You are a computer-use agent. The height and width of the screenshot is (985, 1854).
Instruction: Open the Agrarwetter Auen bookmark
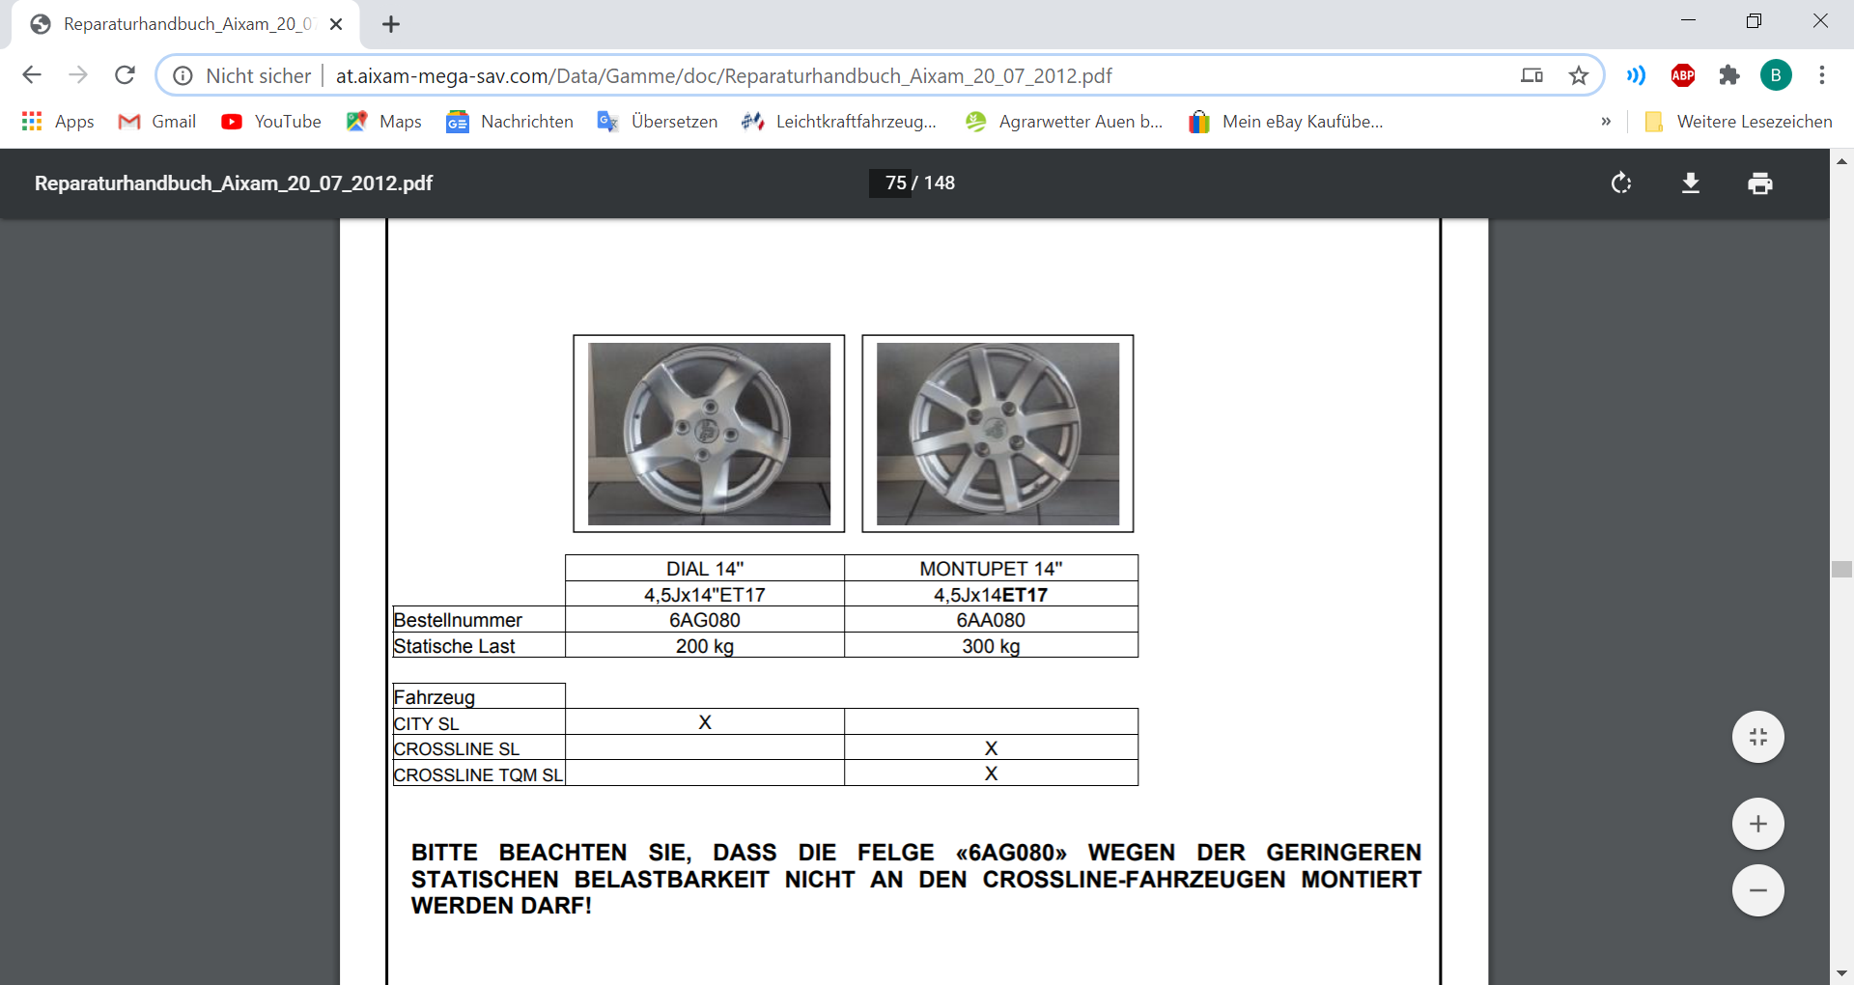[x=1064, y=122]
